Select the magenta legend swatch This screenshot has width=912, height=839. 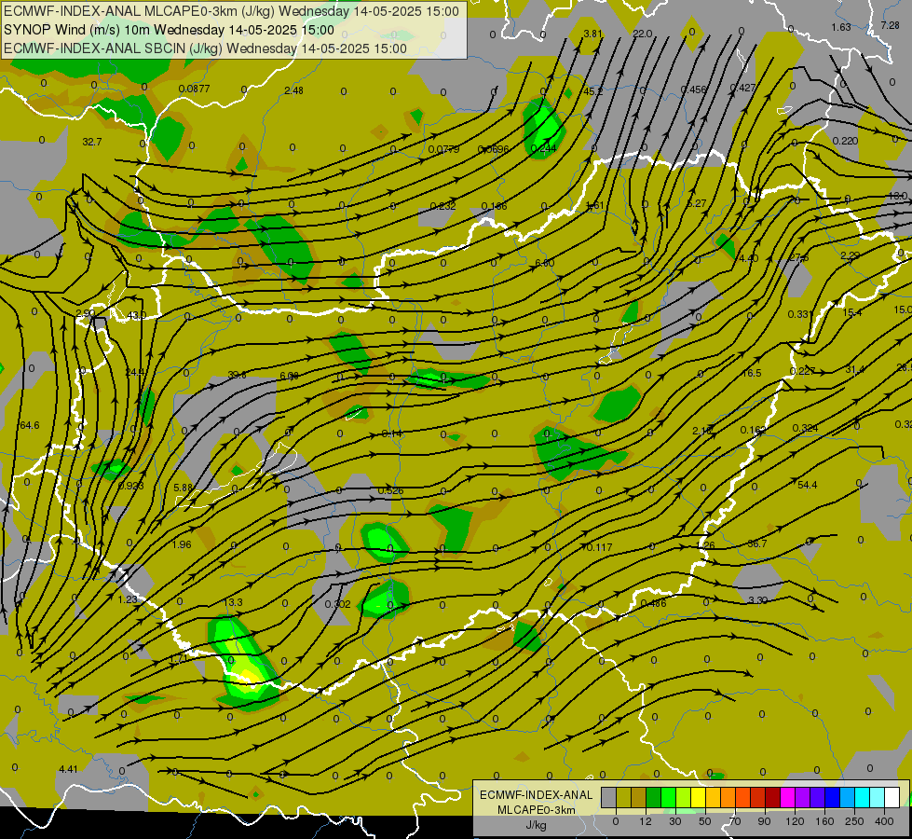pos(787,797)
